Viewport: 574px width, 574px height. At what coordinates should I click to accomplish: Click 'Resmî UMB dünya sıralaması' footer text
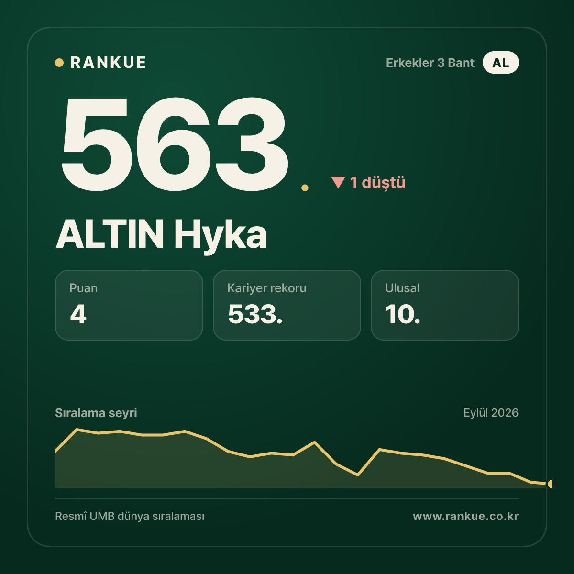(130, 517)
